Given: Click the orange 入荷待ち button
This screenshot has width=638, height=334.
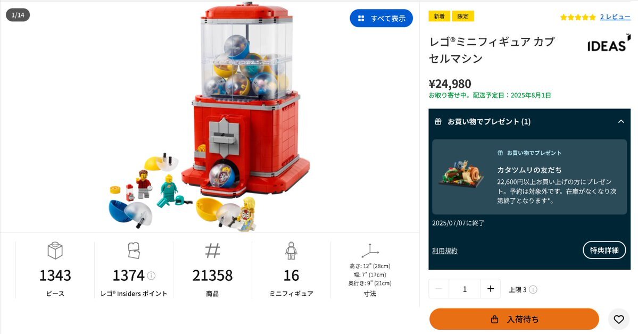Looking at the screenshot, I should coord(515,319).
